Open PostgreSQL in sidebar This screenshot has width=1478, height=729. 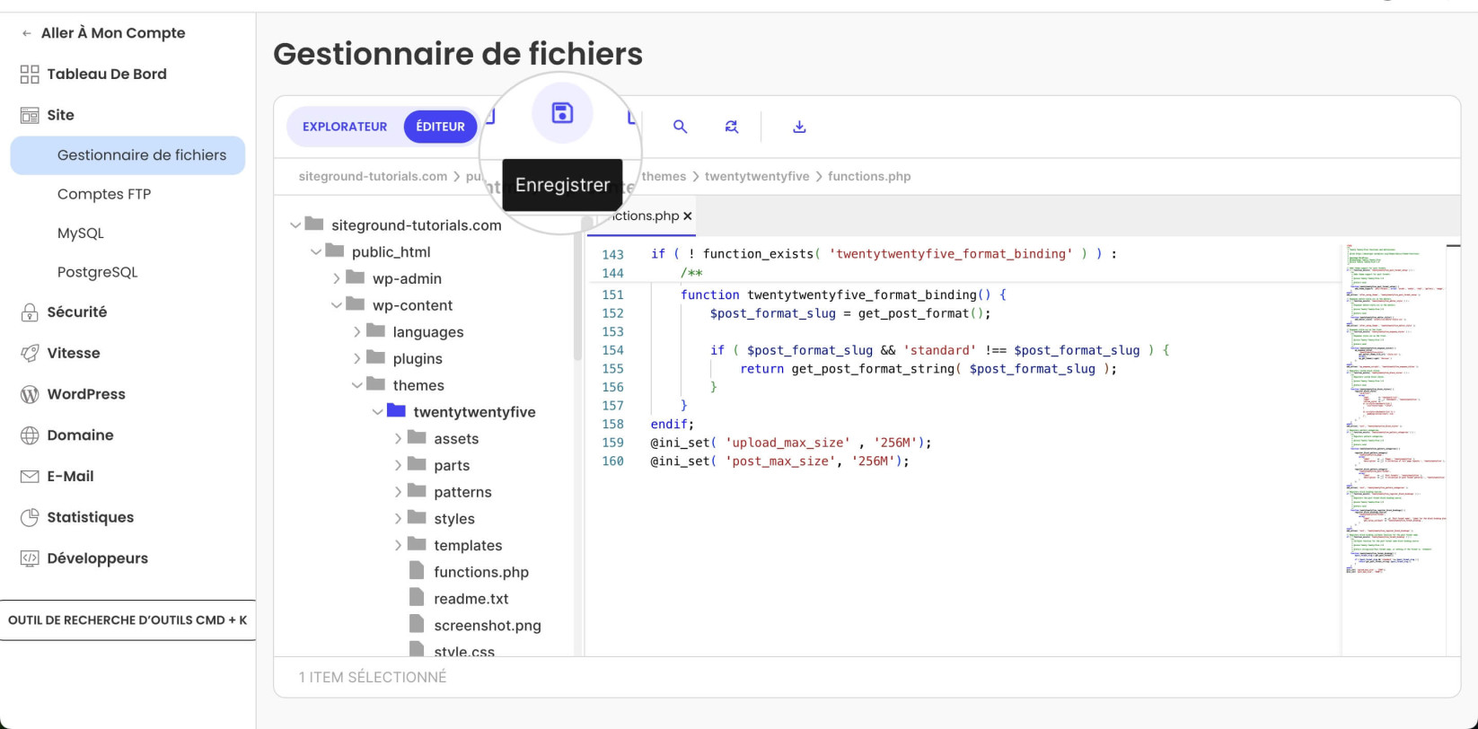coord(97,272)
